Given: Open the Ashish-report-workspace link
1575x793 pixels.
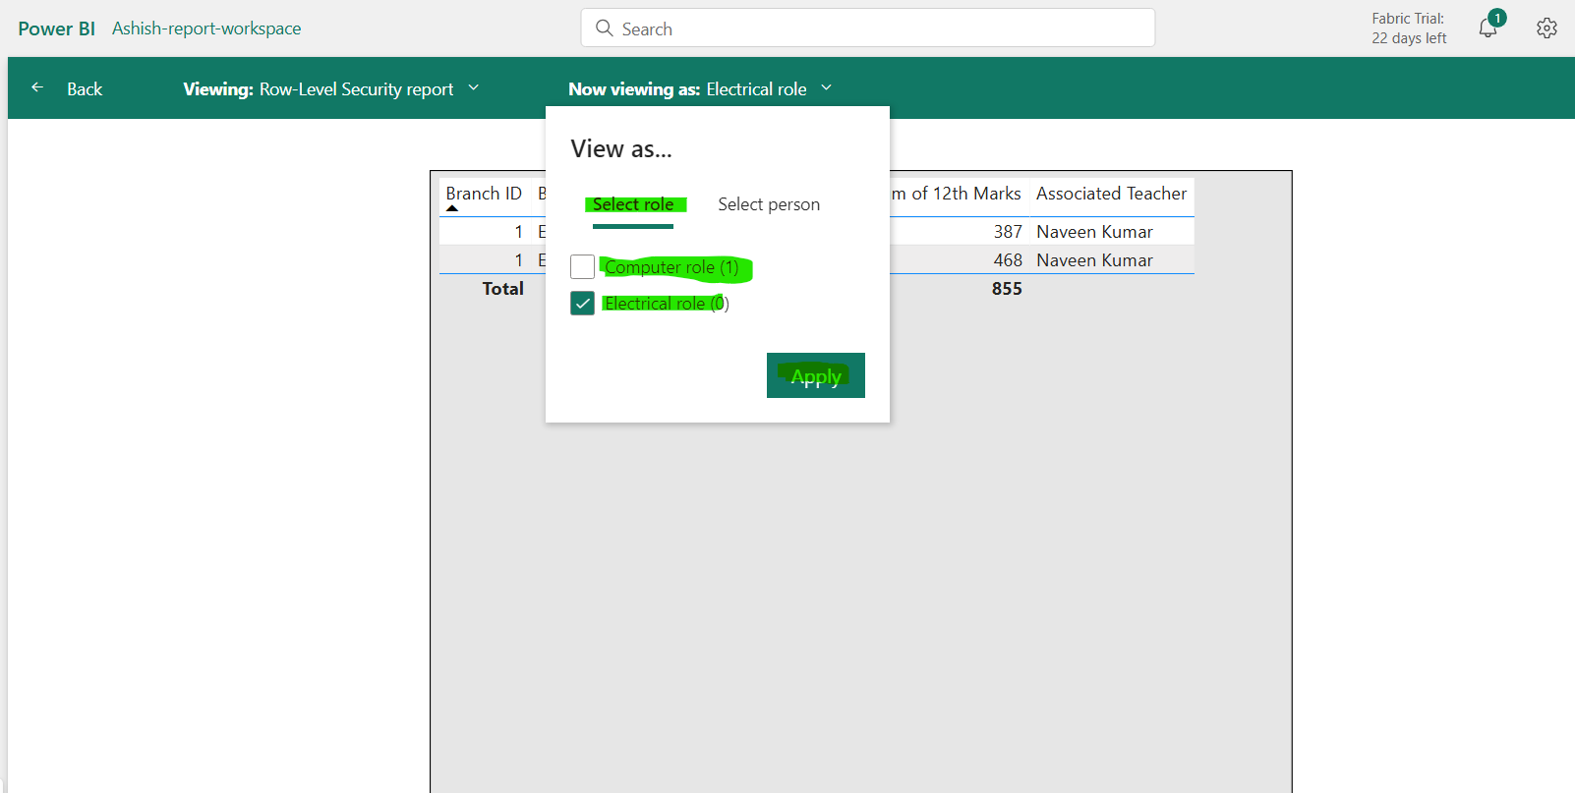Looking at the screenshot, I should coord(206,28).
